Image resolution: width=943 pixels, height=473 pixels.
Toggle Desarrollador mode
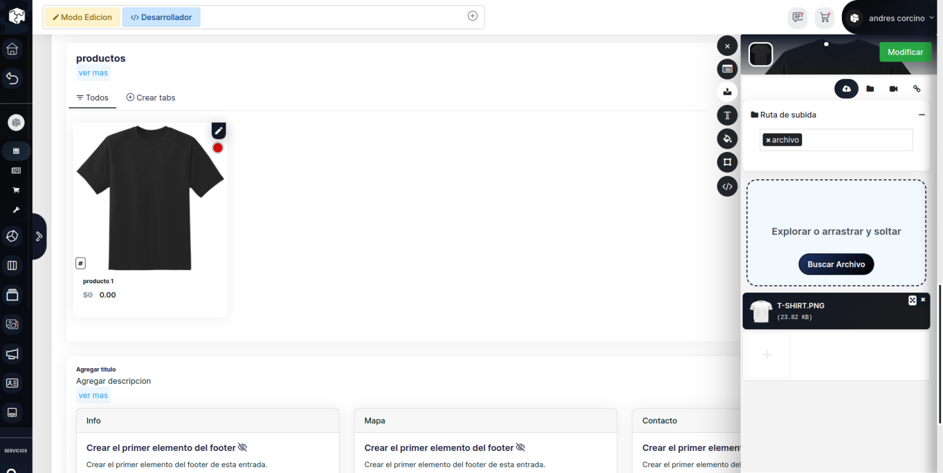tap(161, 18)
